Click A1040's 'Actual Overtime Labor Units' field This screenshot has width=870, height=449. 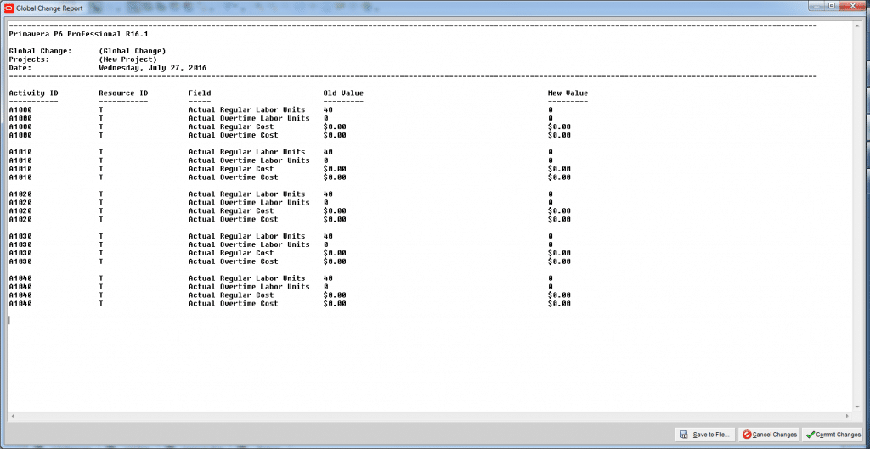[x=249, y=287]
